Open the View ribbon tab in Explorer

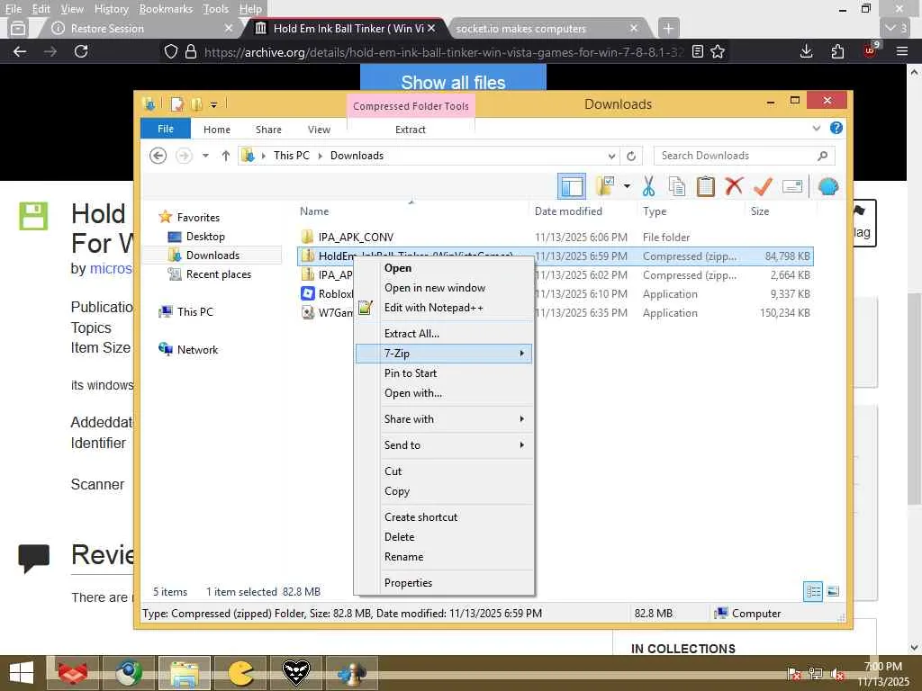tap(319, 130)
